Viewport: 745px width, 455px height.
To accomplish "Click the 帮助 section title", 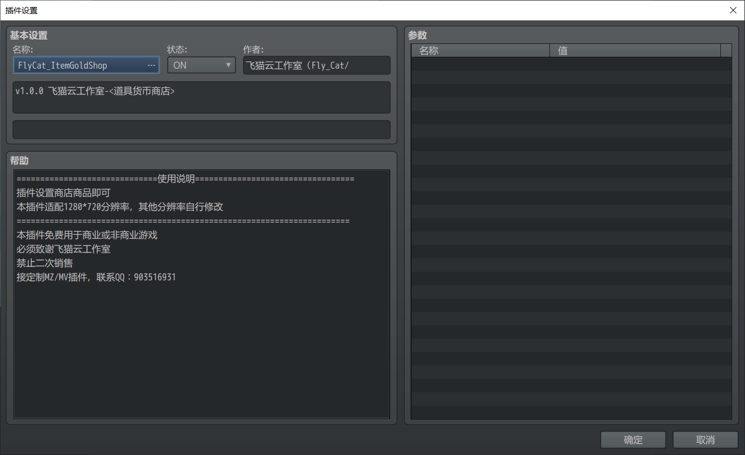I will coord(19,160).
